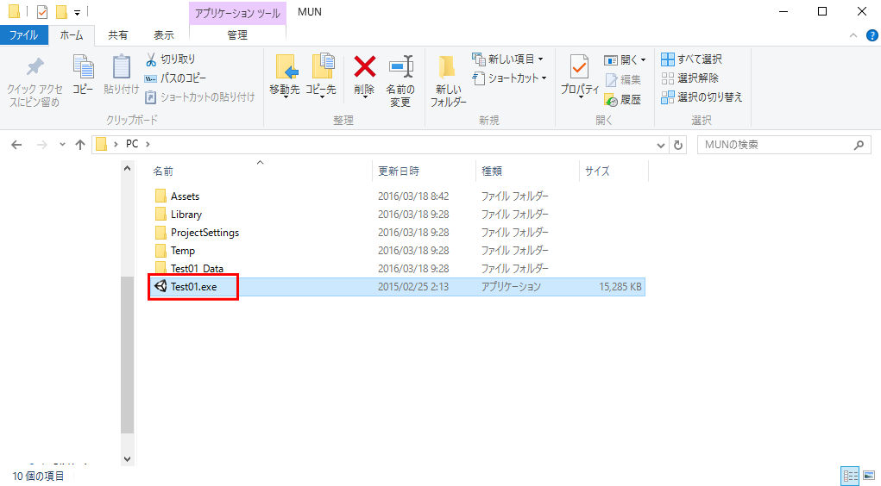Click Invert selection (選択の切り替え)
Viewport: 881px width, 486px height.
click(x=702, y=97)
